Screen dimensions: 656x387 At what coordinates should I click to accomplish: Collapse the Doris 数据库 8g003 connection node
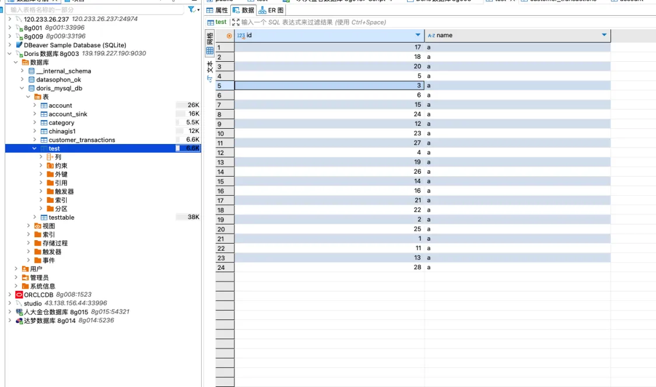click(10, 54)
